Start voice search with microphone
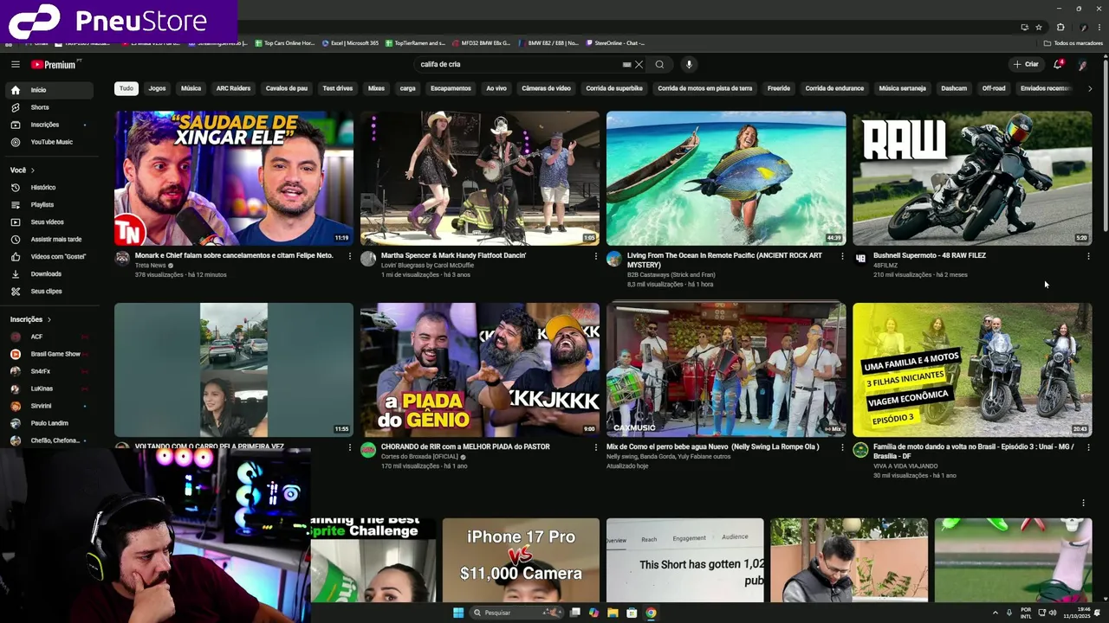1109x623 pixels. pyautogui.click(x=689, y=64)
